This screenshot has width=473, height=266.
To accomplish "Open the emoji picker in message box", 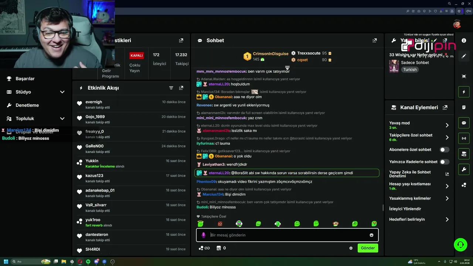I will coord(371,235).
